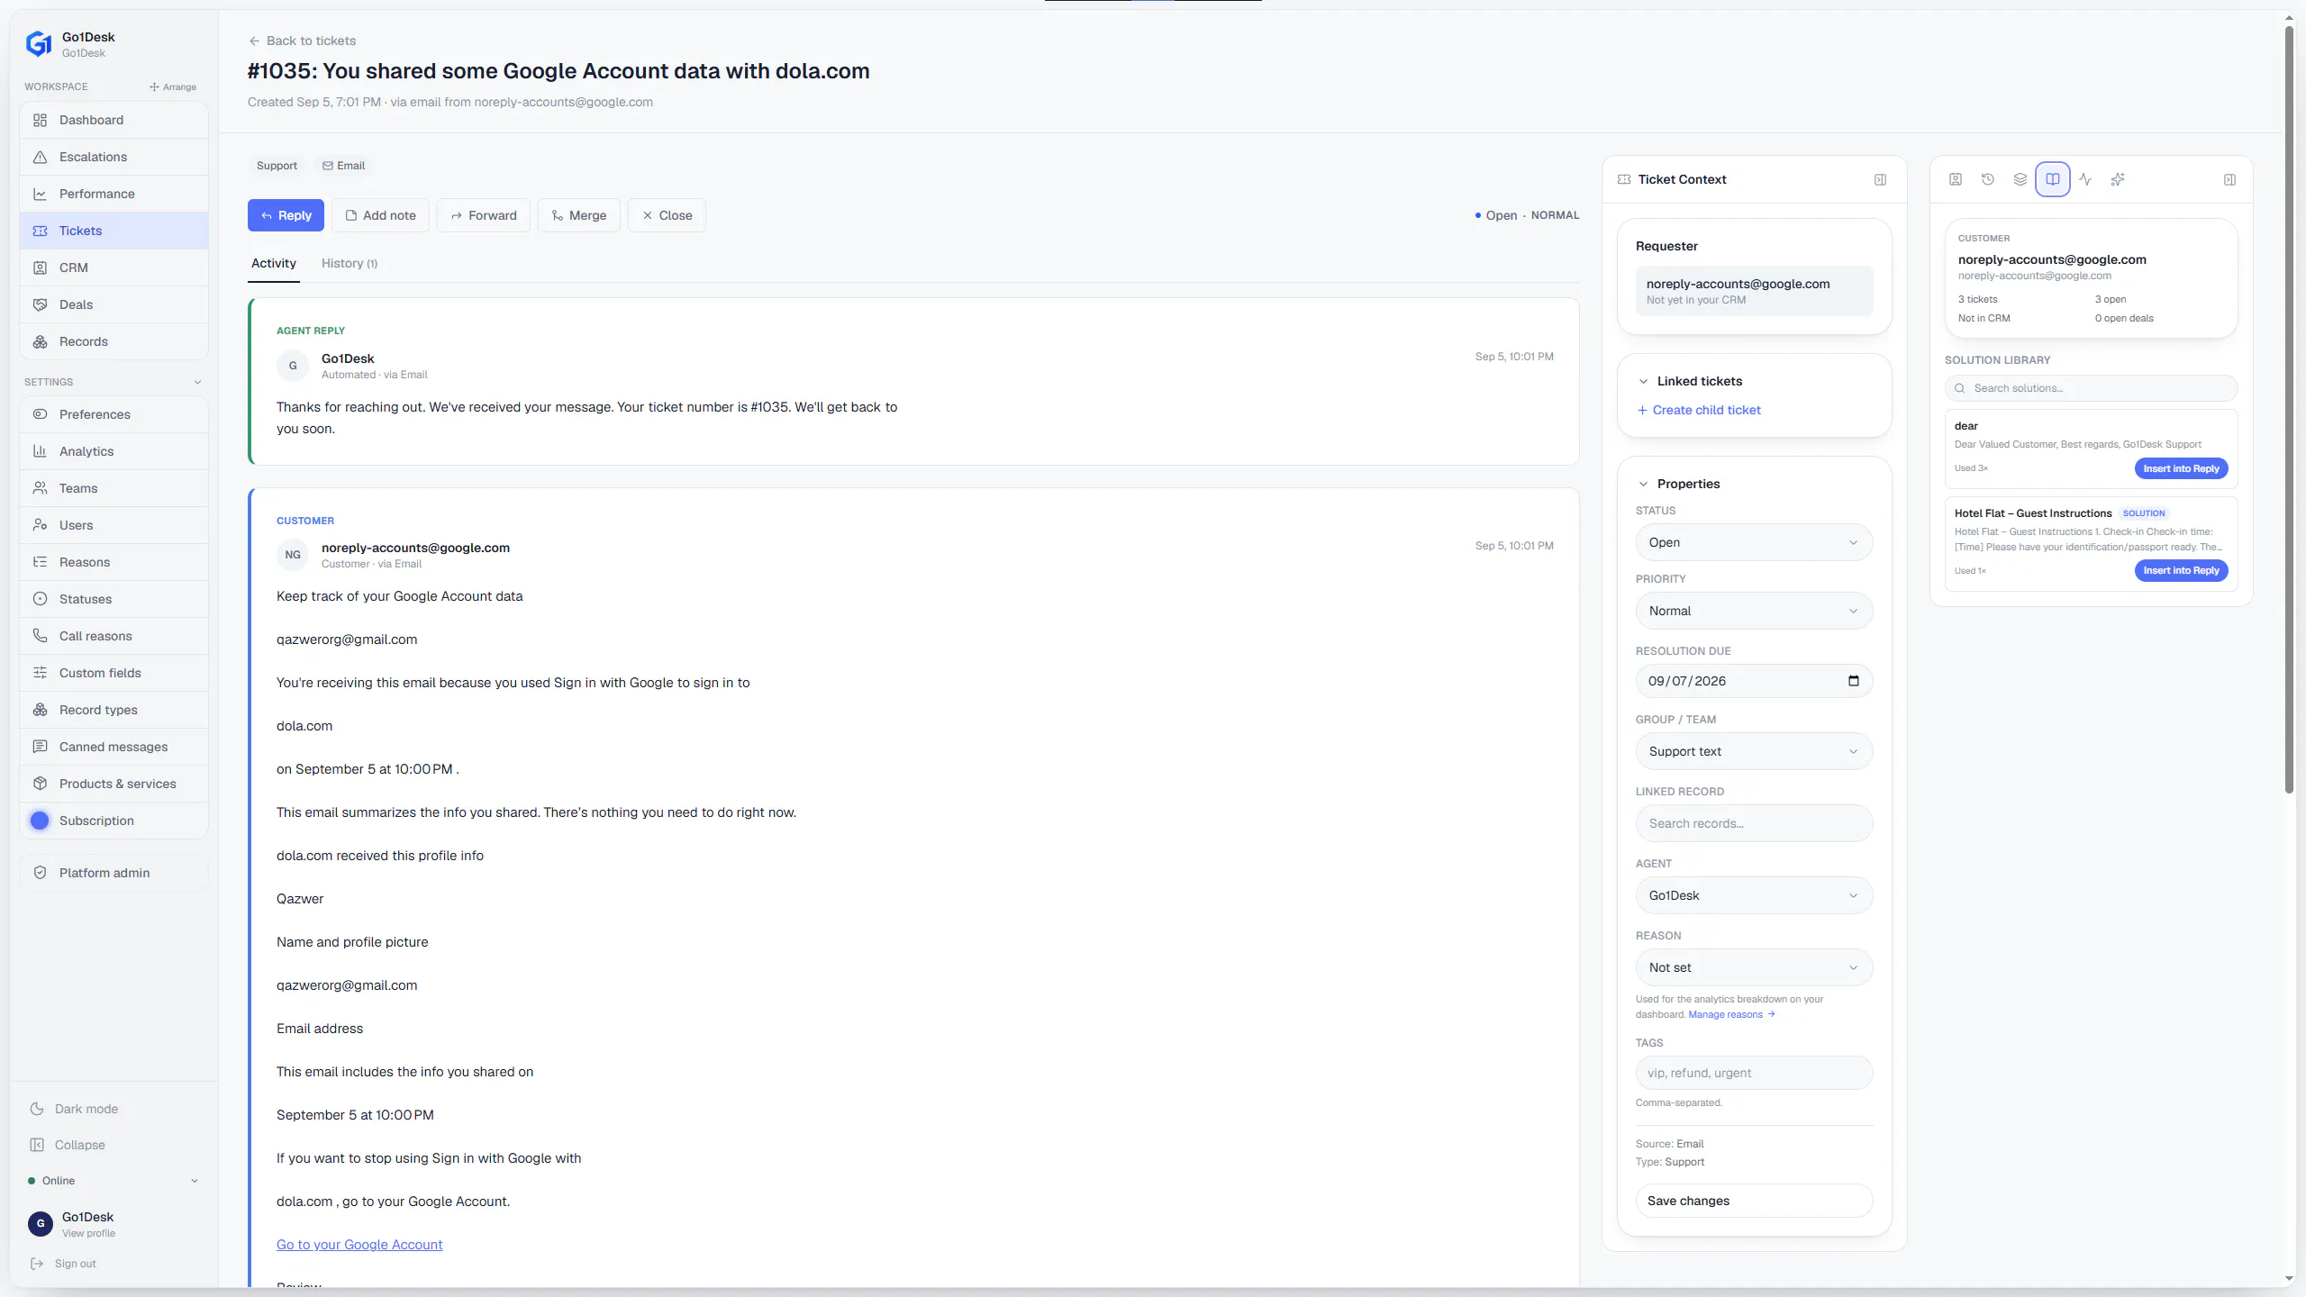Open the AI sparkles panel icon
The height and width of the screenshot is (1297, 2306).
[2118, 179]
